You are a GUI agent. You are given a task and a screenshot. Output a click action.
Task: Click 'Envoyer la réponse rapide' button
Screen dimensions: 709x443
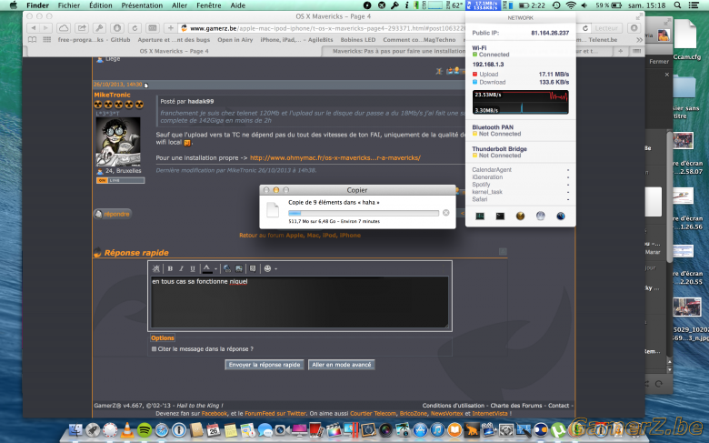click(265, 365)
